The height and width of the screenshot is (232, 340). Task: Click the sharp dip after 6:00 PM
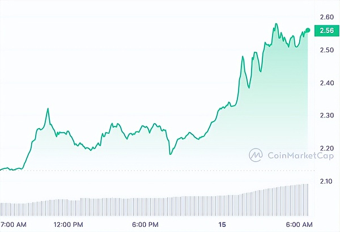[170, 153]
